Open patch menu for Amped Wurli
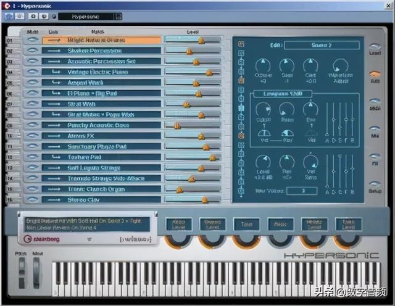Viewport: 395px width, 306px height. (101, 83)
